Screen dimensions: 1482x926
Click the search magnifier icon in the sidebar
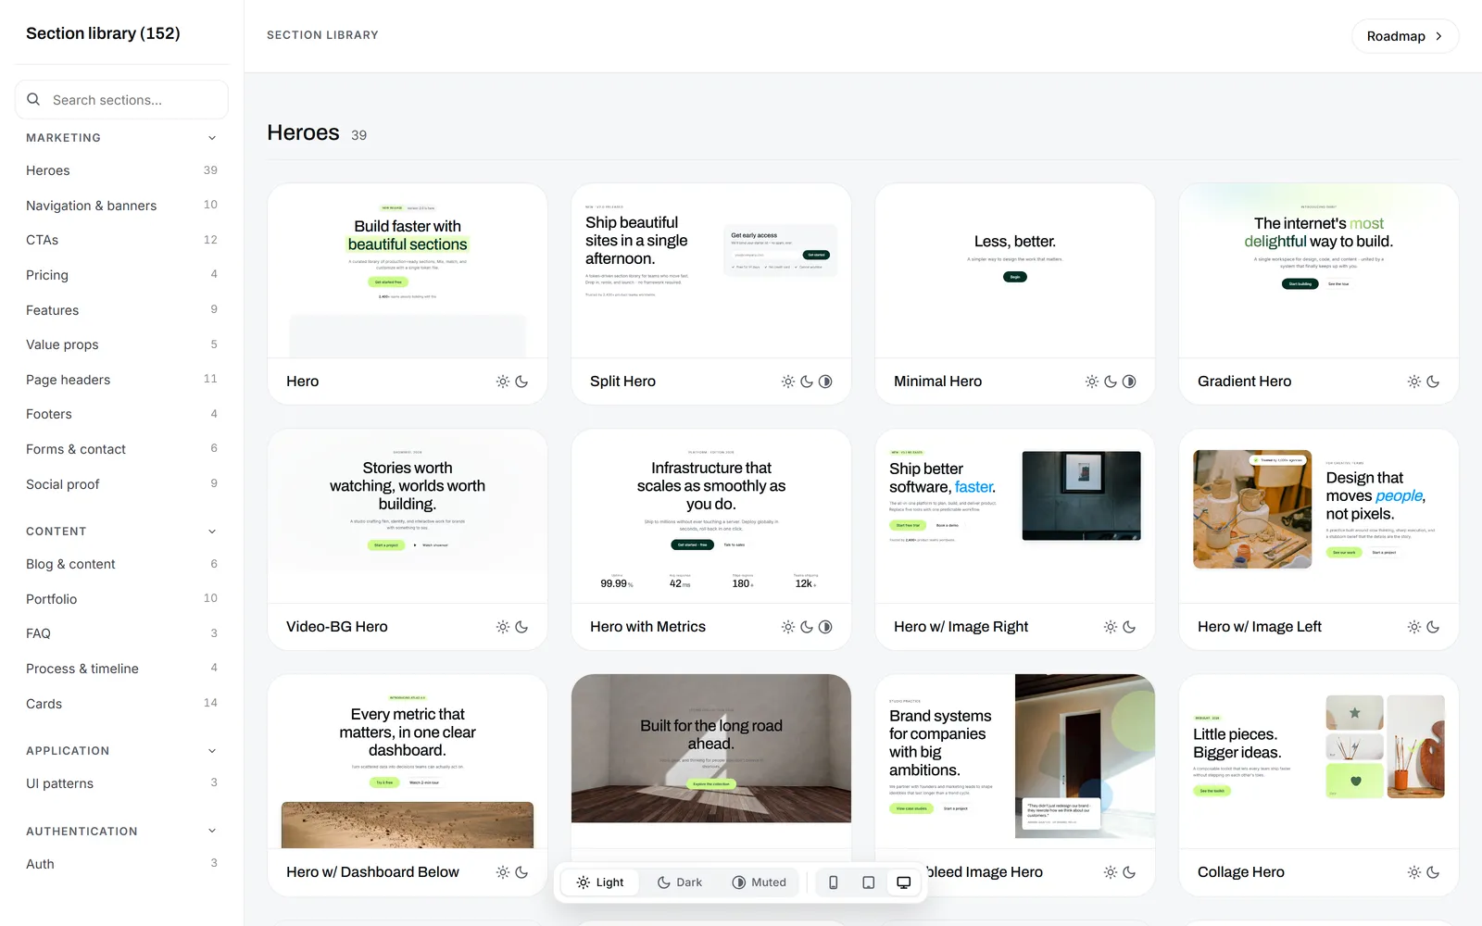[x=33, y=99]
